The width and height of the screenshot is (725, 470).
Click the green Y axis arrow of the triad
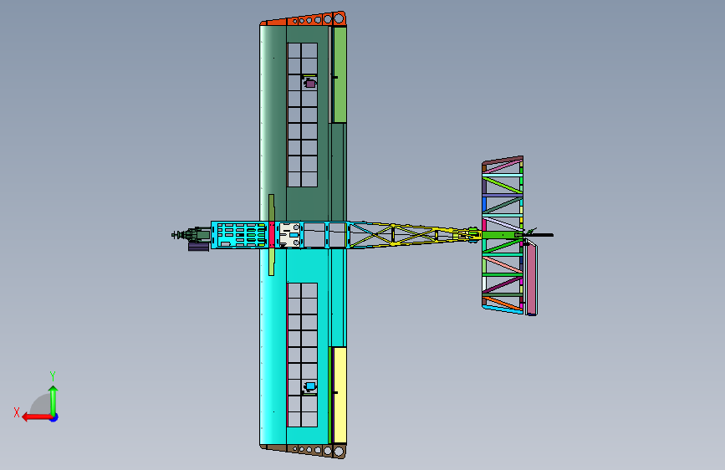[54, 401]
